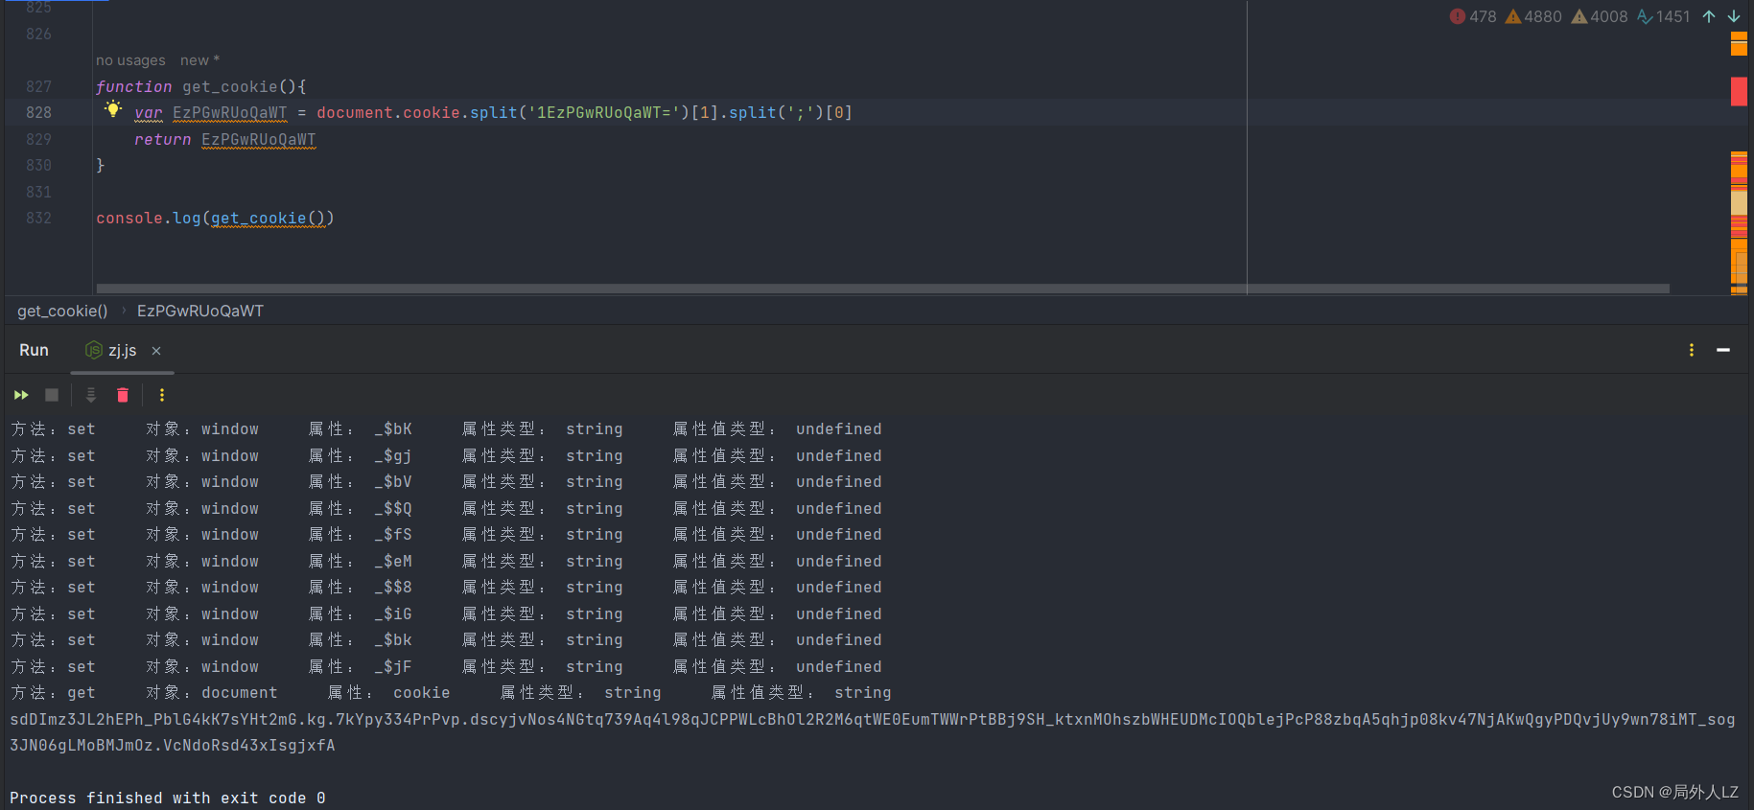Click line number 828 in gutter
Viewport: 1754px width, 810px height.
[39, 112]
